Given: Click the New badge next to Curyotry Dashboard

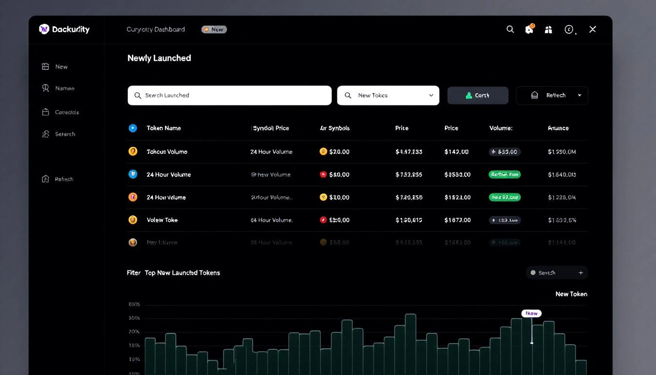Looking at the screenshot, I should tap(214, 29).
